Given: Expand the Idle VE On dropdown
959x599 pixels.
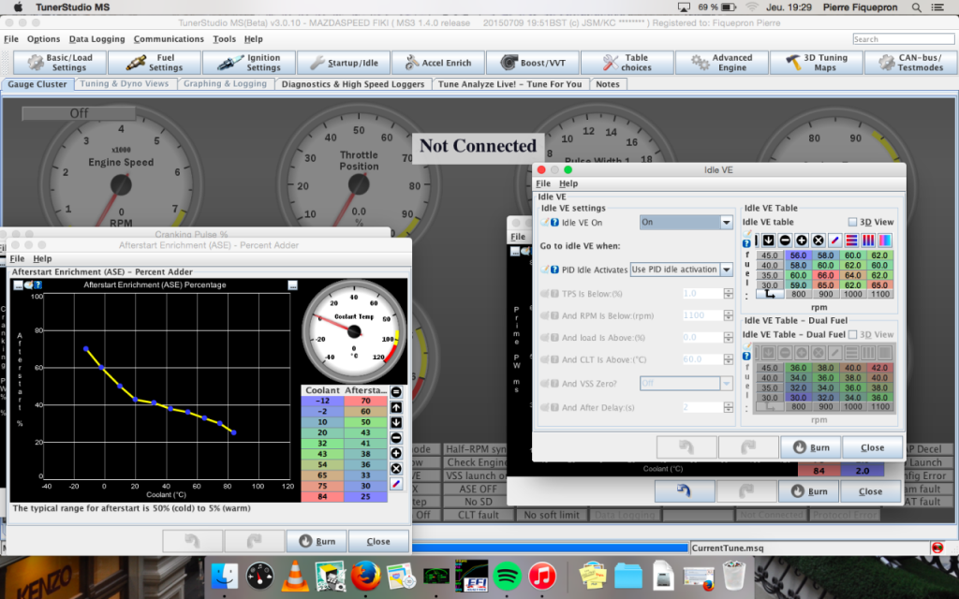Looking at the screenshot, I should (x=726, y=223).
